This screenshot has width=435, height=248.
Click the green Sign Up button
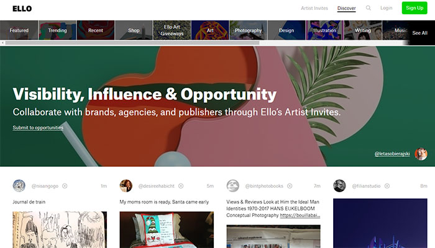(x=414, y=8)
